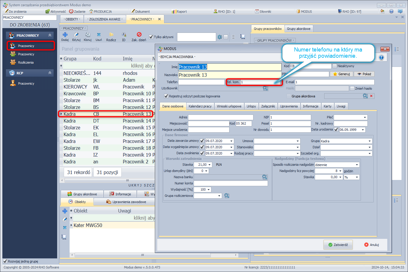Enable the Nieaktywny checkbox
This screenshot has height=272, width=408.
tap(335, 66)
